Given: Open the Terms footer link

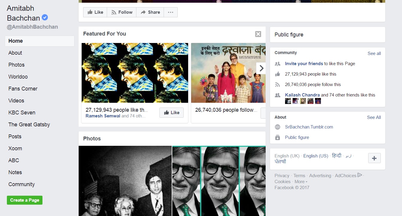Looking at the screenshot, I should coord(299,176).
